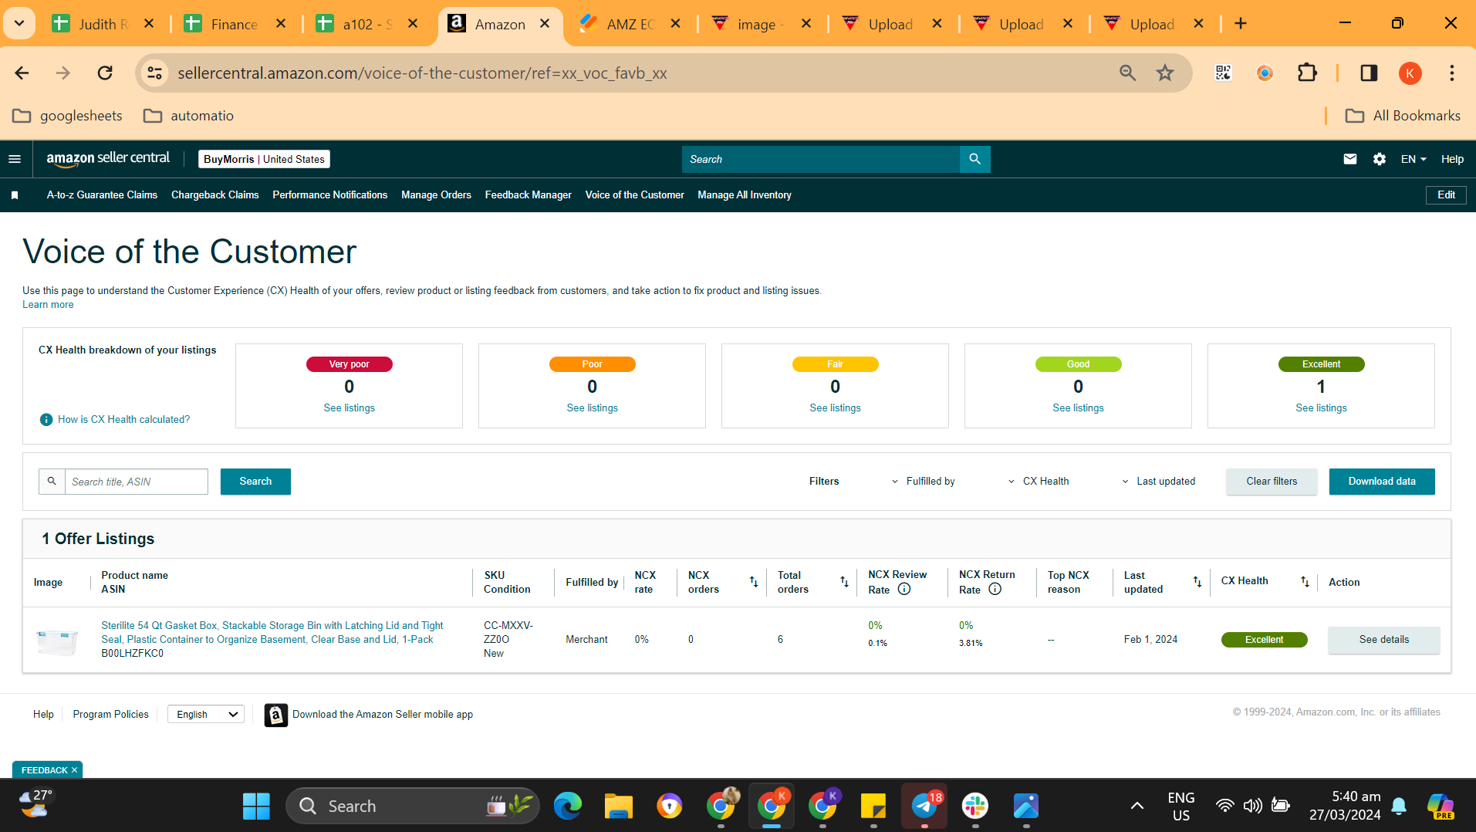Click info icon next to NCX Return Rate
The image size is (1476, 832).
(x=995, y=589)
